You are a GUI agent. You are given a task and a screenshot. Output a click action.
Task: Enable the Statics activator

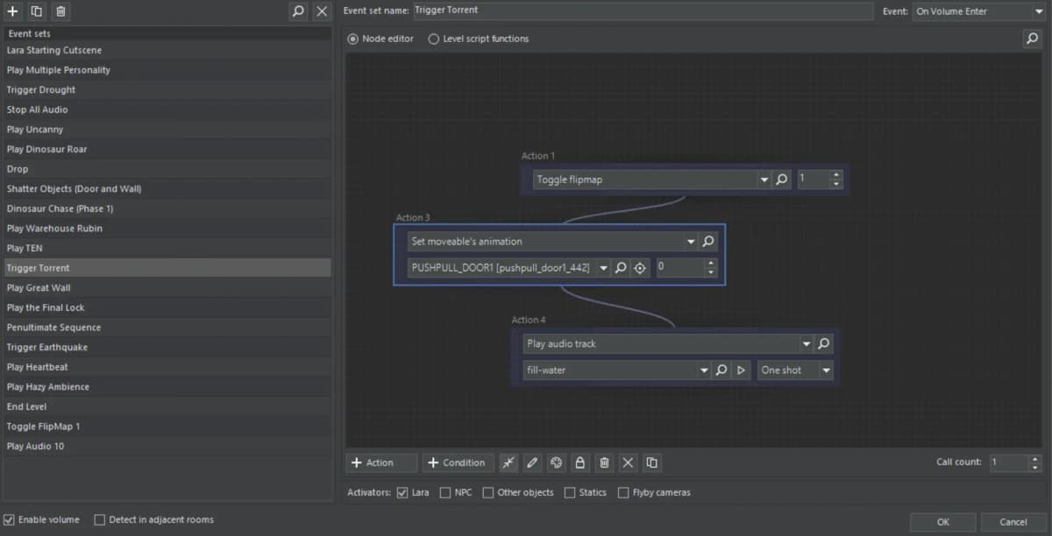click(x=570, y=492)
